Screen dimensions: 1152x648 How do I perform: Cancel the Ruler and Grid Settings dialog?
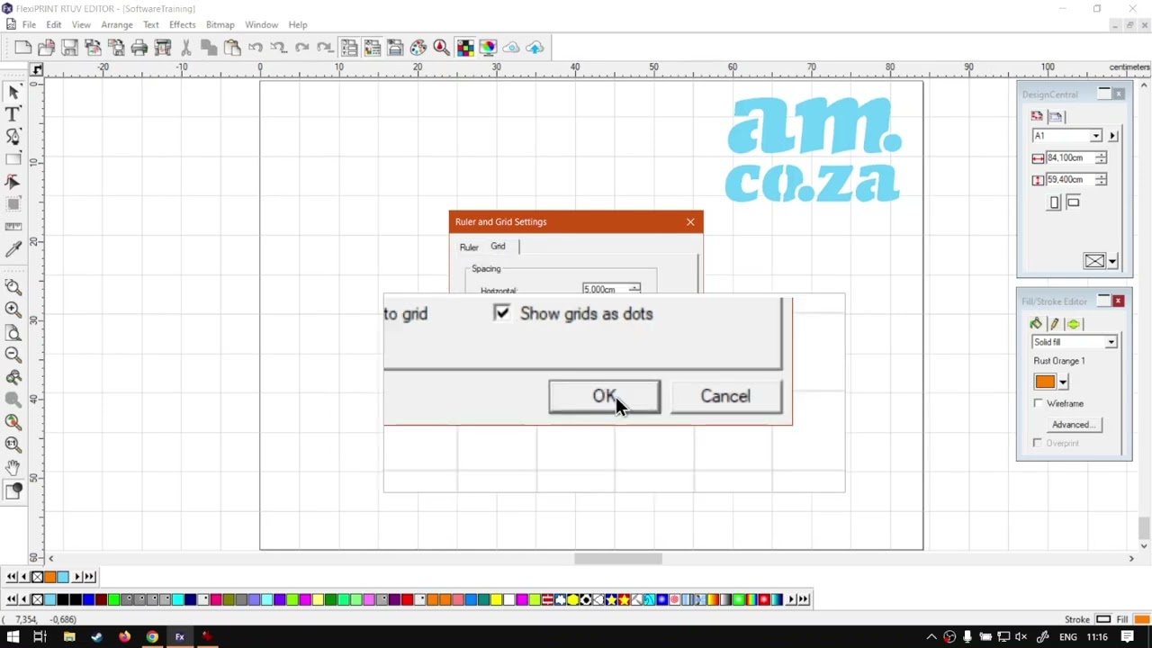[725, 397]
